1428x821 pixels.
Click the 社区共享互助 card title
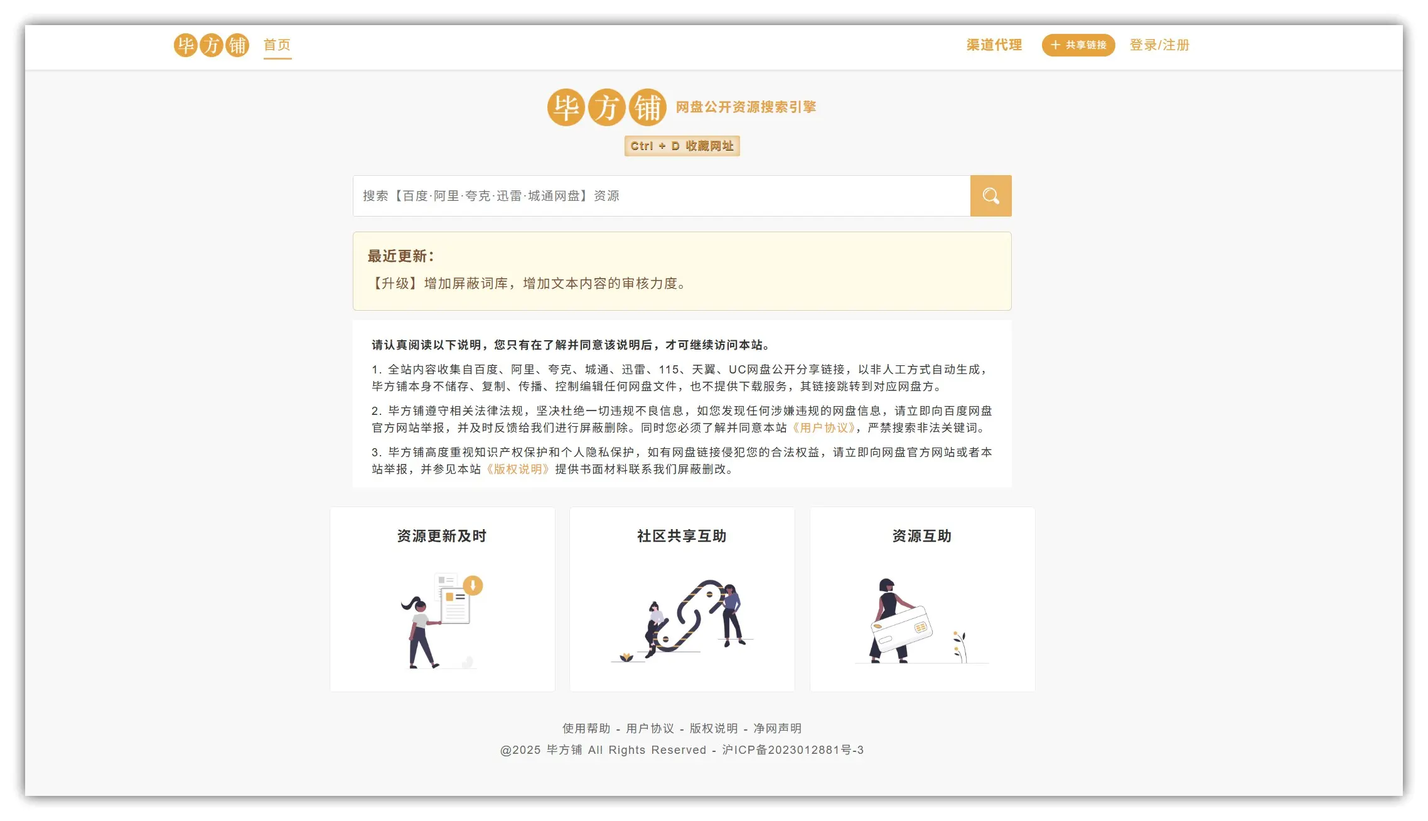(682, 536)
